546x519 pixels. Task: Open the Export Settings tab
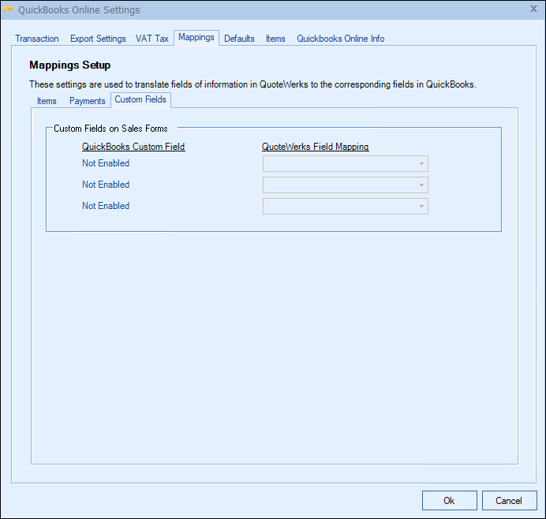coord(98,39)
